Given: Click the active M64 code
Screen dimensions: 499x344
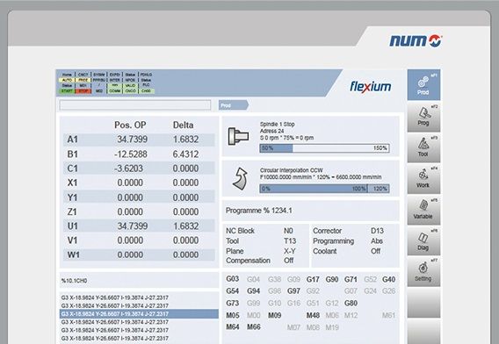Looking at the screenshot, I should click(x=232, y=326).
